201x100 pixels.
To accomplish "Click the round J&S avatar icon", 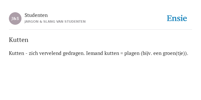I will (15, 18).
